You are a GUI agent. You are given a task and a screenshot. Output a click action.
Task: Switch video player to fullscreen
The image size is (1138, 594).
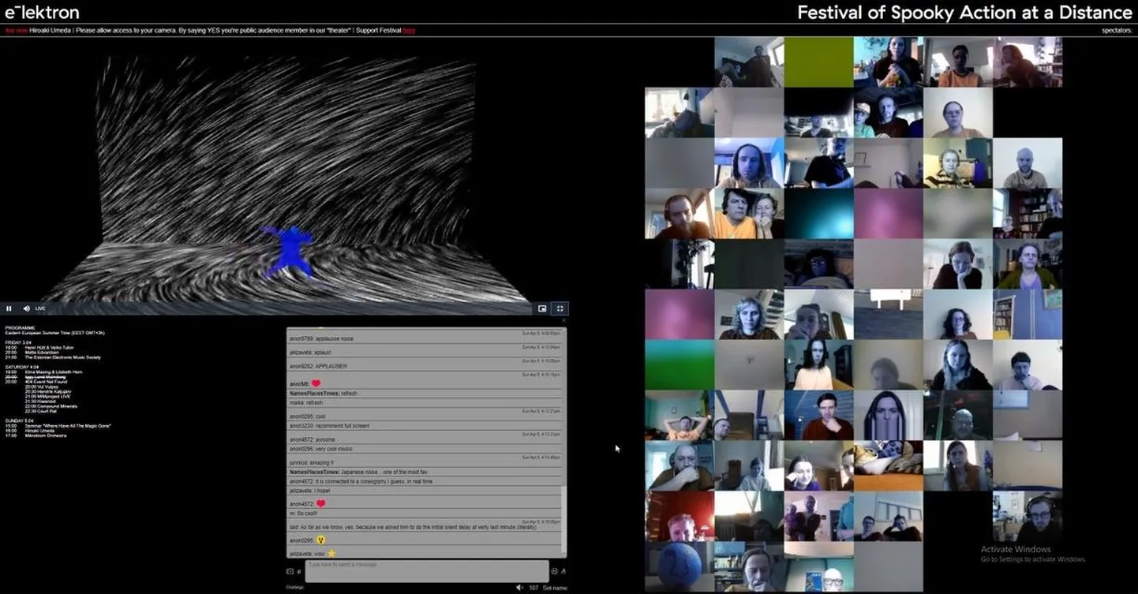(x=560, y=308)
